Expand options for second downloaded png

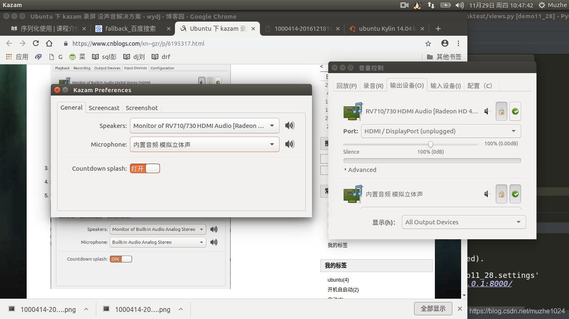tap(181, 309)
